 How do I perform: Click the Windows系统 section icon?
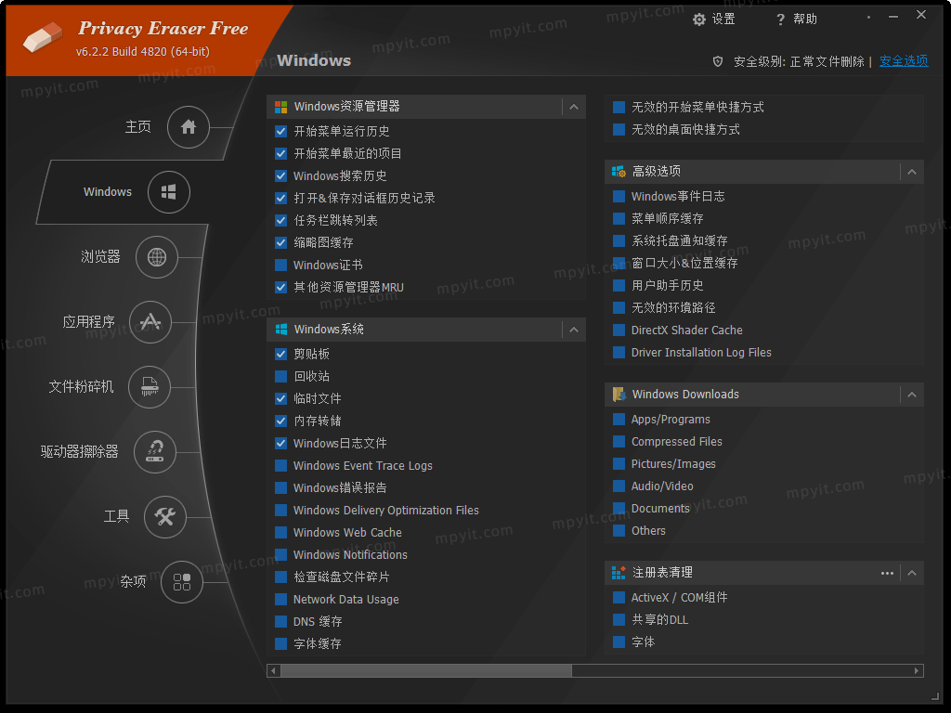click(280, 330)
